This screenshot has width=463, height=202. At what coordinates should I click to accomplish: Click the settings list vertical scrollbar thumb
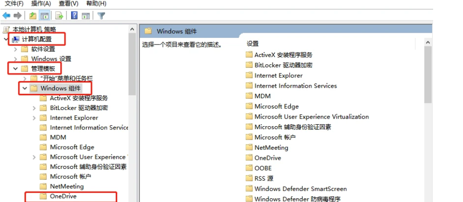tap(428, 75)
